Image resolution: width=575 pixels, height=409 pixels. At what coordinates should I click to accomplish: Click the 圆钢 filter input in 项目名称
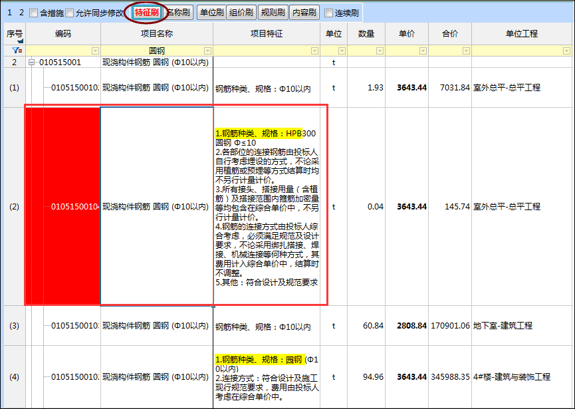157,51
